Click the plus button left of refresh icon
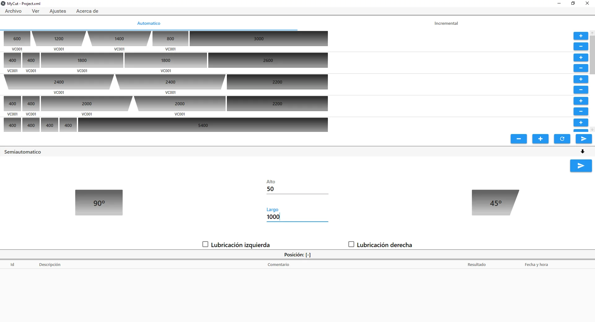The image size is (595, 322). pyautogui.click(x=540, y=139)
